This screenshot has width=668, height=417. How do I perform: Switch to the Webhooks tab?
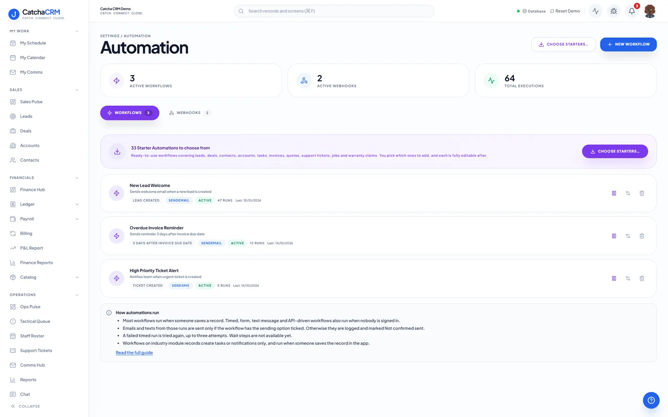(x=189, y=113)
